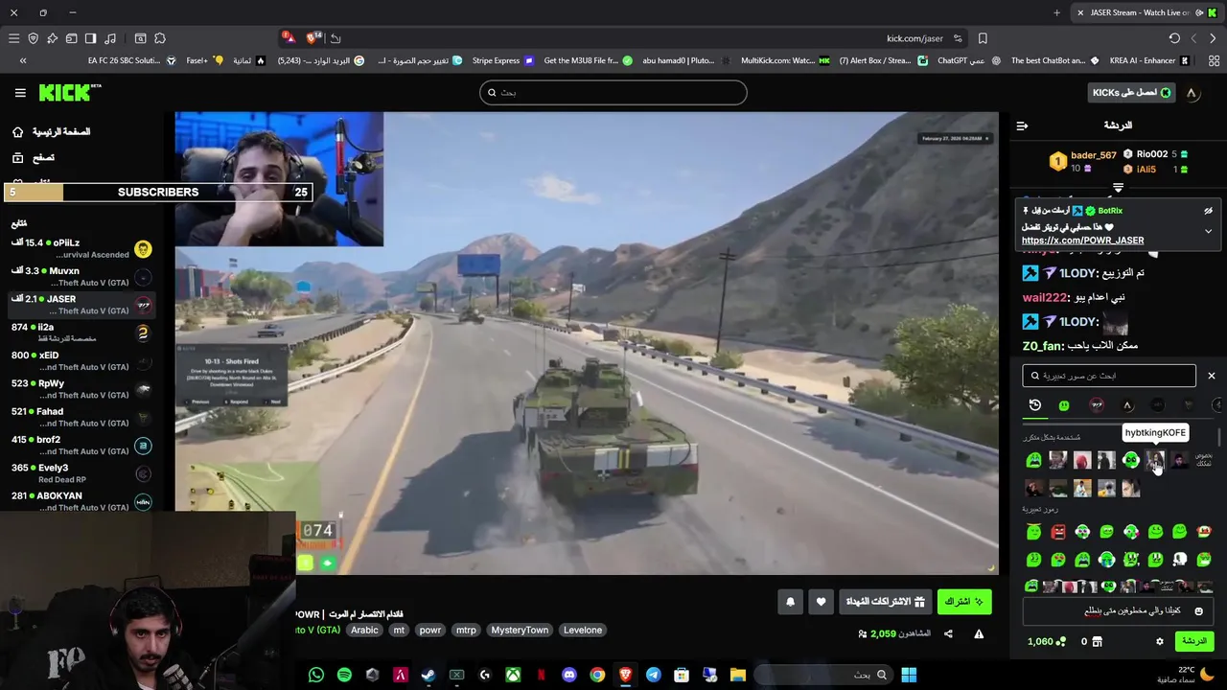Open ABOKYAN channel in sidebar

point(81,501)
